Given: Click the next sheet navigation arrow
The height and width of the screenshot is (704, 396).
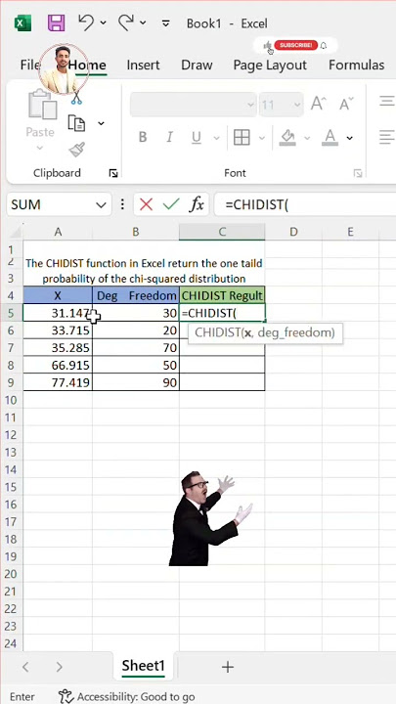Looking at the screenshot, I should point(59,667).
